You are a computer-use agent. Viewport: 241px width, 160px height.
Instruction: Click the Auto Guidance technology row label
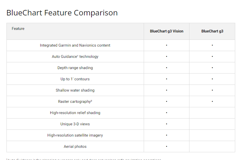pos(75,57)
